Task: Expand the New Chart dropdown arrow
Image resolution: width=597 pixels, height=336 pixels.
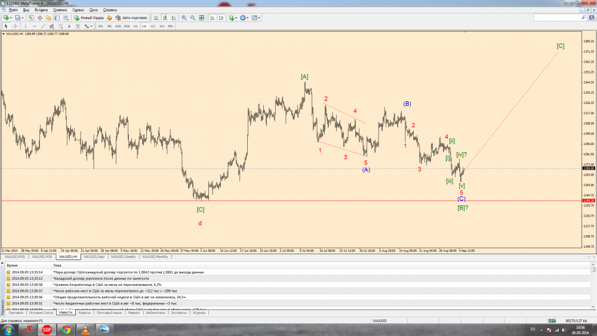Action: coord(11,18)
